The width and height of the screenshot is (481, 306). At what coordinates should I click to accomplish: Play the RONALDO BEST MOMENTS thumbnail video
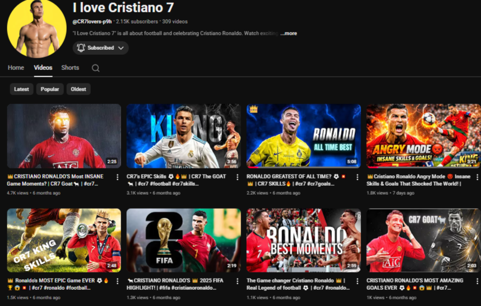coord(303,241)
